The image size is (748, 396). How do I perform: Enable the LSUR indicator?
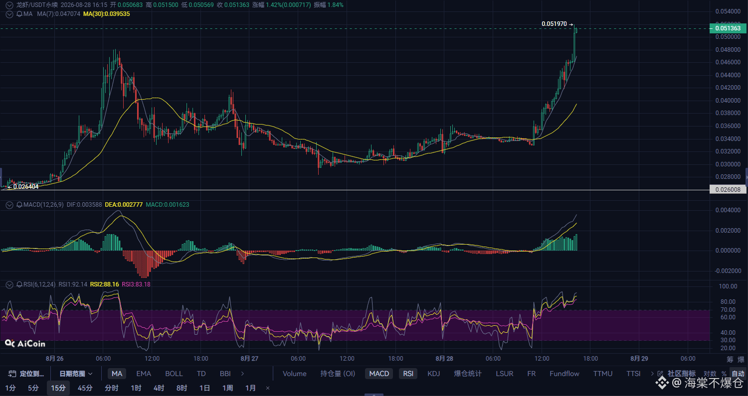(505, 374)
